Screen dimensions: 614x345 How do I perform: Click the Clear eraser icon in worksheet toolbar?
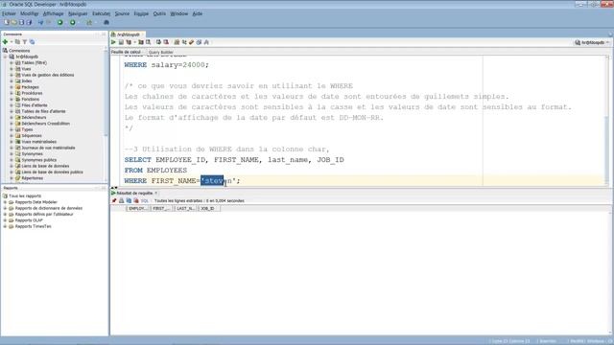click(192, 42)
